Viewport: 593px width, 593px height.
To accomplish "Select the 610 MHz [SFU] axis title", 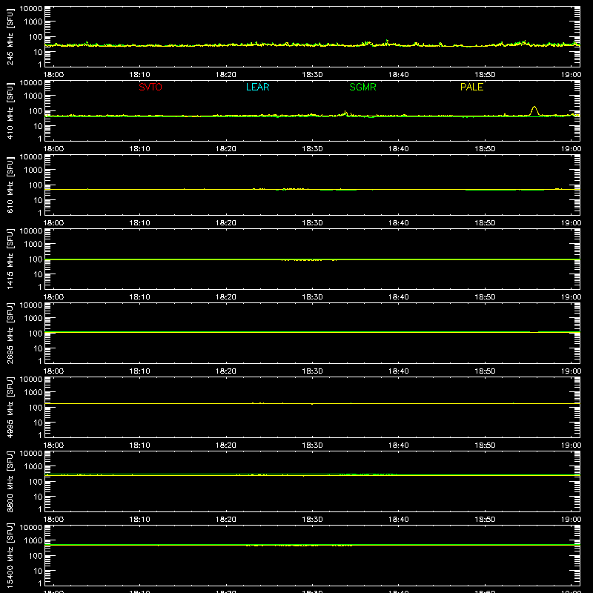I will pyautogui.click(x=10, y=185).
